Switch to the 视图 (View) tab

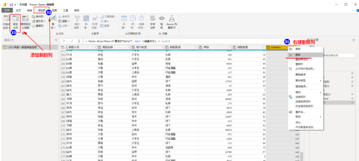click(x=54, y=10)
